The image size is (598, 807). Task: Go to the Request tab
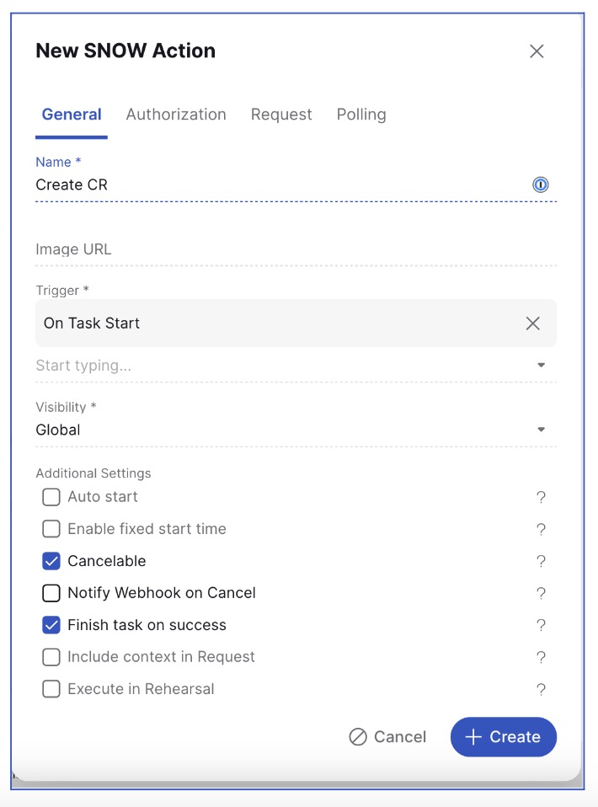pyautogui.click(x=281, y=115)
